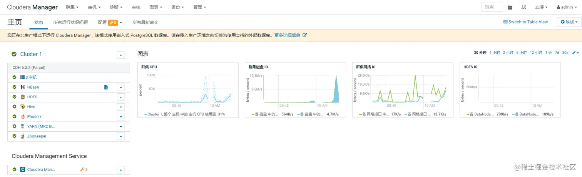Open external link icon after 更多详细信息

coord(304,35)
